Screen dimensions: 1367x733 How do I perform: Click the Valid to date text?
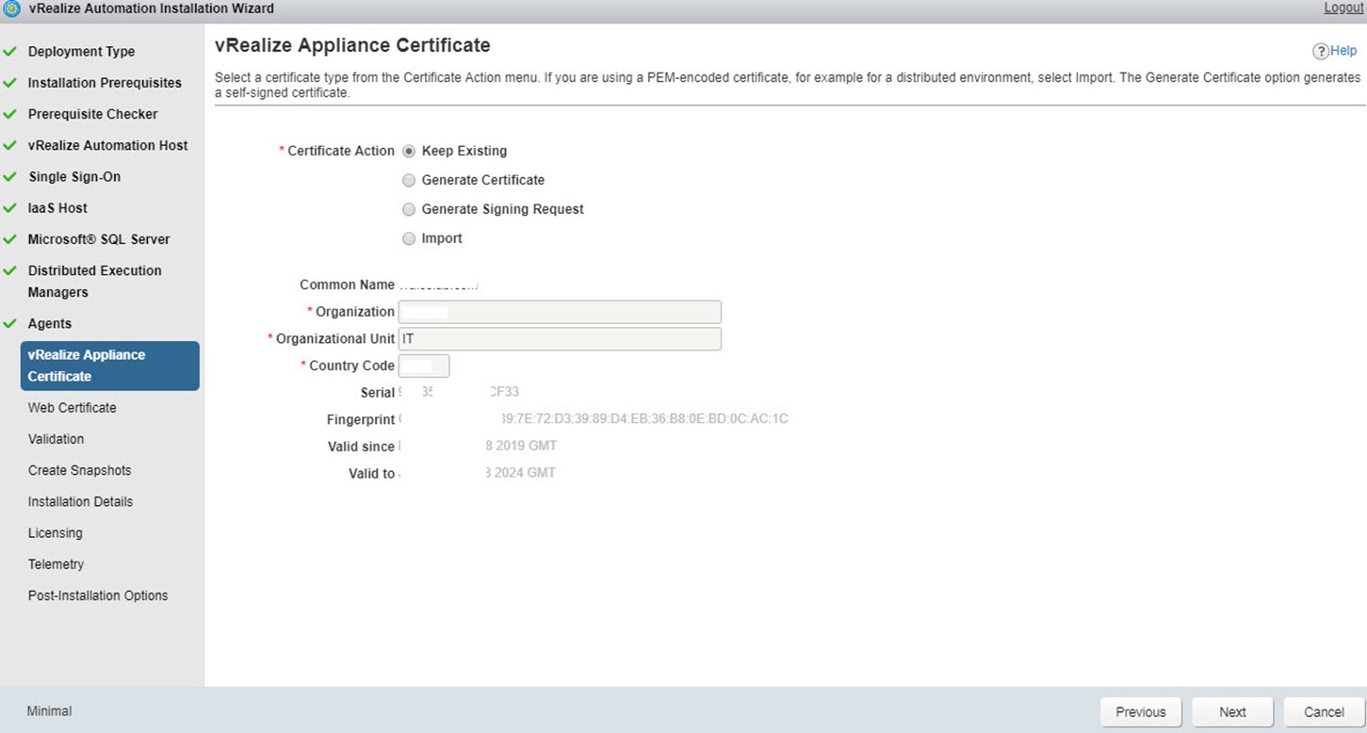pyautogui.click(x=477, y=473)
